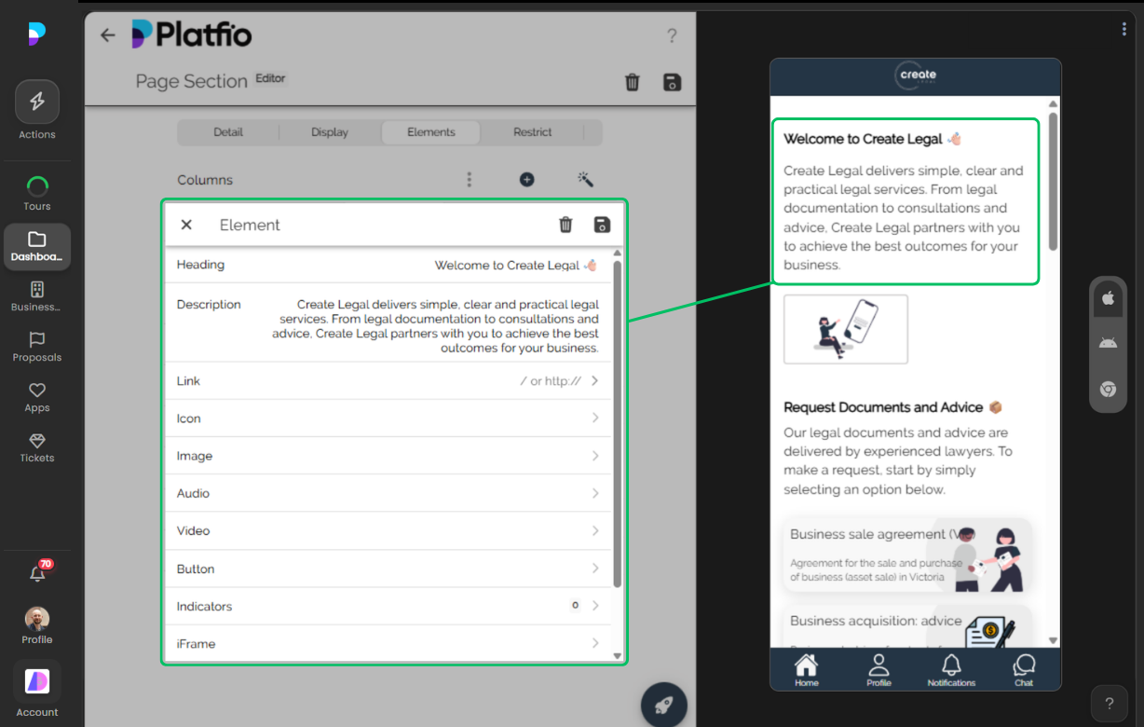The width and height of the screenshot is (1144, 727).
Task: Open the Tours section
Action: 37,186
